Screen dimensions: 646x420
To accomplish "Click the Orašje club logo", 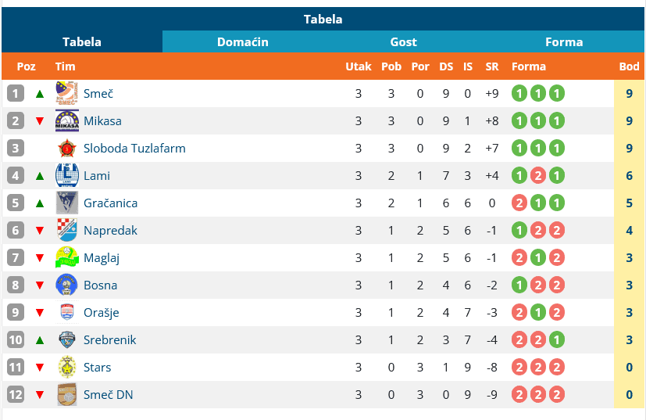I will pyautogui.click(x=66, y=313).
